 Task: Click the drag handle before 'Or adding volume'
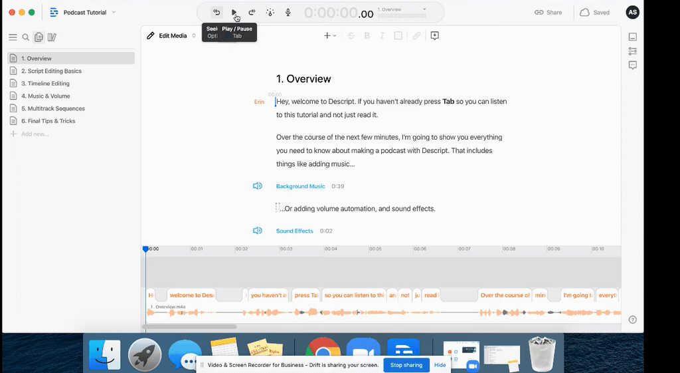[278, 207]
